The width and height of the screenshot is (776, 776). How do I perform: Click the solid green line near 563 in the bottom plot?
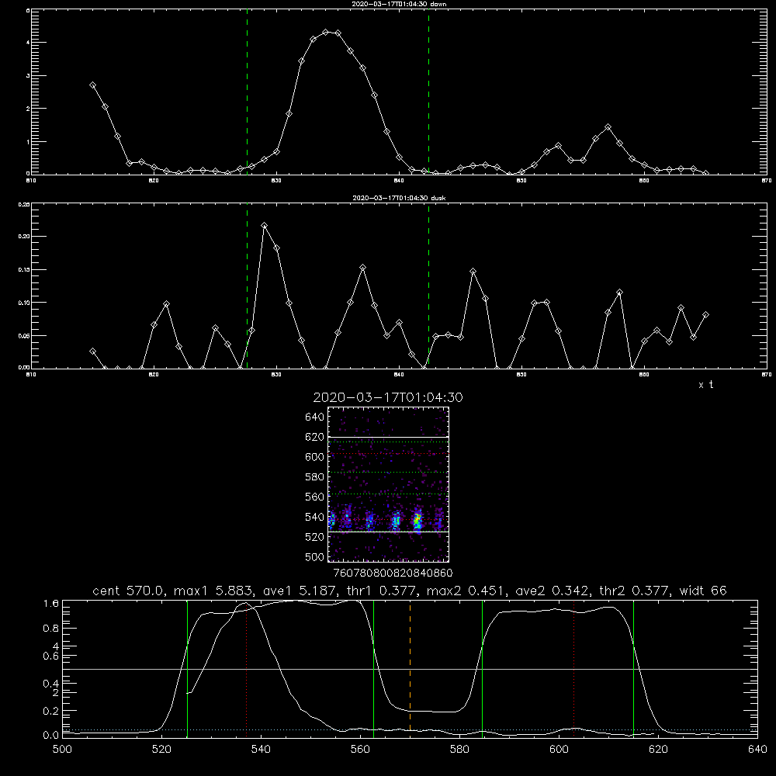pos(373,668)
